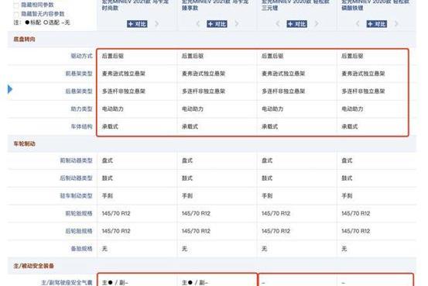This screenshot has width=428, height=286.
Task: Add the 磷酸铁锂 model to 对比
Action: click(x=377, y=24)
